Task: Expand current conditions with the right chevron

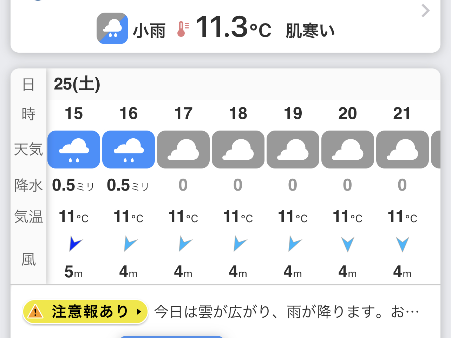Action: (x=425, y=11)
